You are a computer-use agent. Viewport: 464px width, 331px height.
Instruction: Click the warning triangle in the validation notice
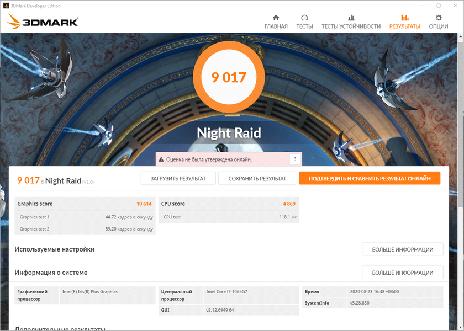tap(161, 159)
